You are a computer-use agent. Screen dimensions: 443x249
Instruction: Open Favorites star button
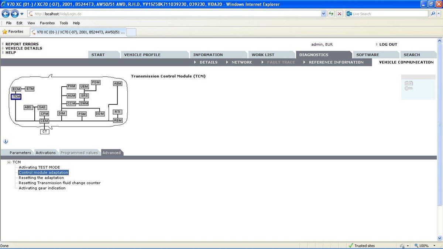pos(13,32)
